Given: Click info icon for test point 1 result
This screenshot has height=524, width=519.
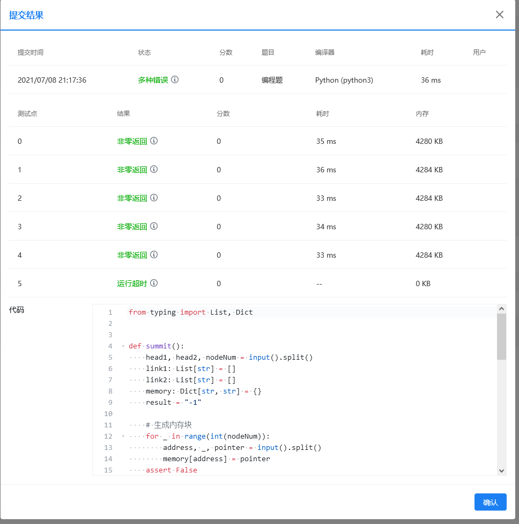Looking at the screenshot, I should 154,169.
